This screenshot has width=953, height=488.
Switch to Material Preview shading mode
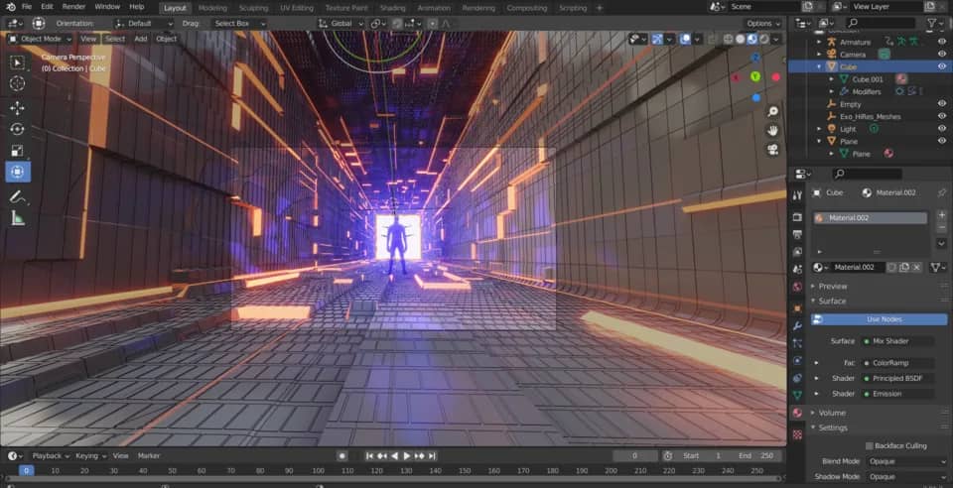(752, 39)
